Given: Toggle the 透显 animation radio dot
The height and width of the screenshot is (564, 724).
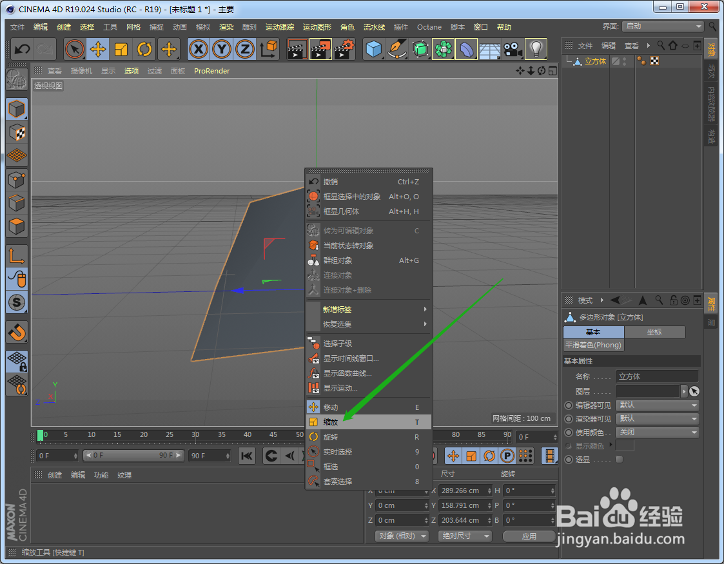Looking at the screenshot, I should click(569, 460).
